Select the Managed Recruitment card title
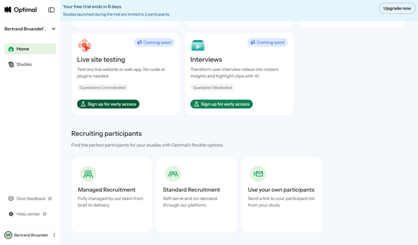The image size is (418, 245). [107, 190]
